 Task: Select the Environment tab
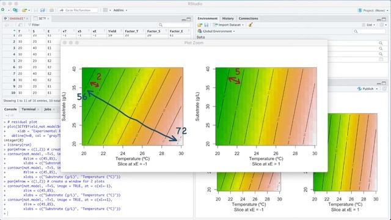[208, 18]
